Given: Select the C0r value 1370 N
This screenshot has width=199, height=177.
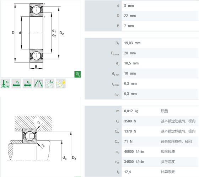Looking at the screenshot, I should 130,131.
